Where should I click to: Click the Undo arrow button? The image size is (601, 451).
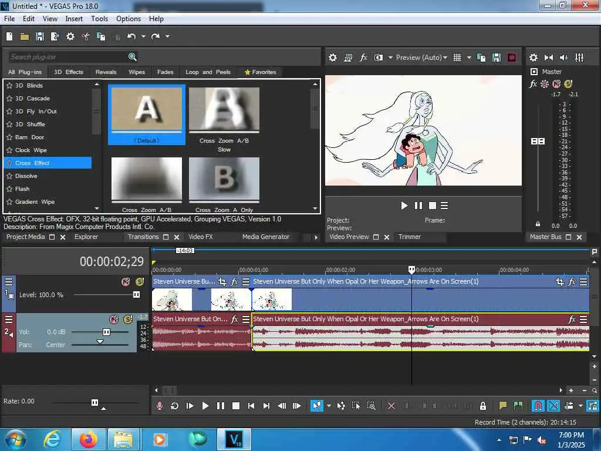click(131, 36)
